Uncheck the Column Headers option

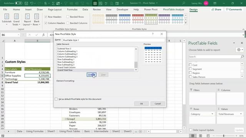pos(46,23)
